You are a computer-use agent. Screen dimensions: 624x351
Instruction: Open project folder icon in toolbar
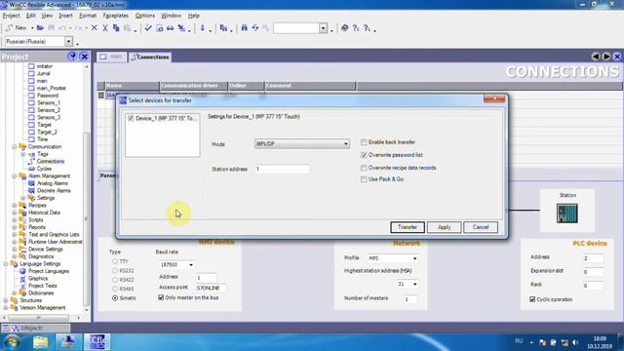click(x=40, y=28)
